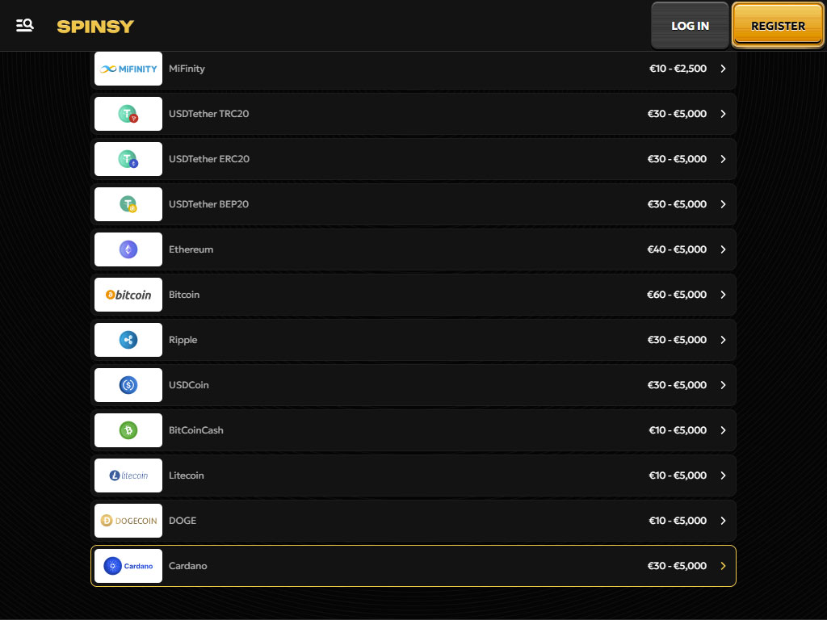
Task: Click the €10 - €2,500 MiFinity limit
Action: click(x=678, y=69)
